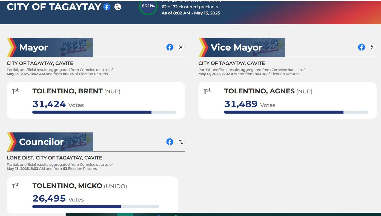
Task: Share Mayor results on X
Action: (181, 47)
